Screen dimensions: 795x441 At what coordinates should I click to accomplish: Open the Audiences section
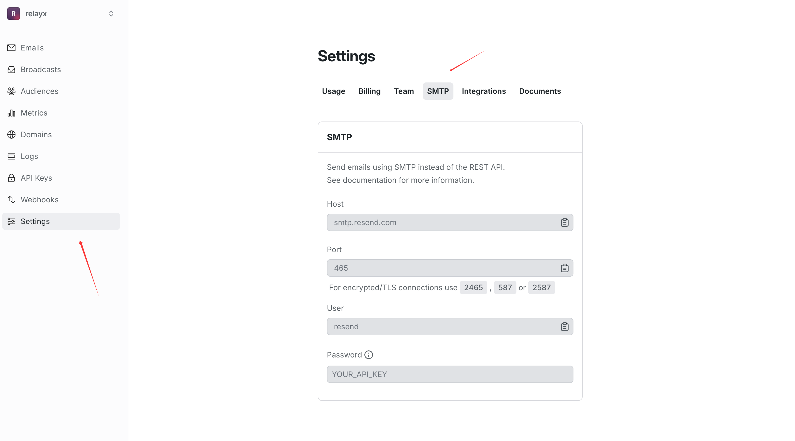pos(39,91)
